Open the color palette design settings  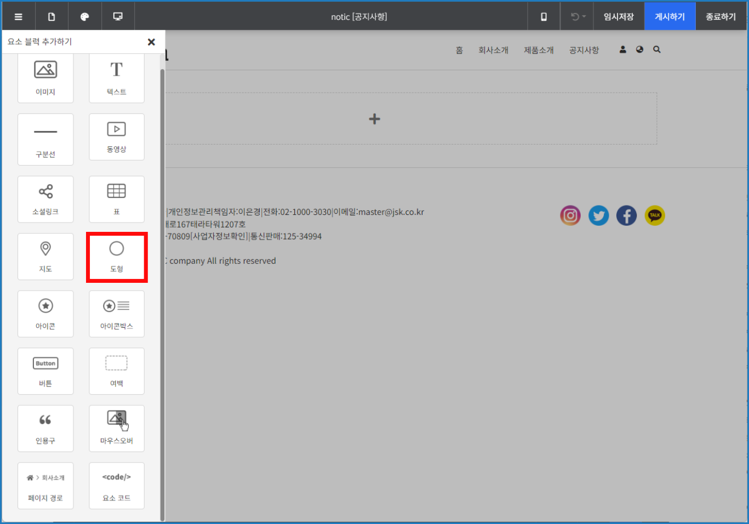[x=85, y=16]
